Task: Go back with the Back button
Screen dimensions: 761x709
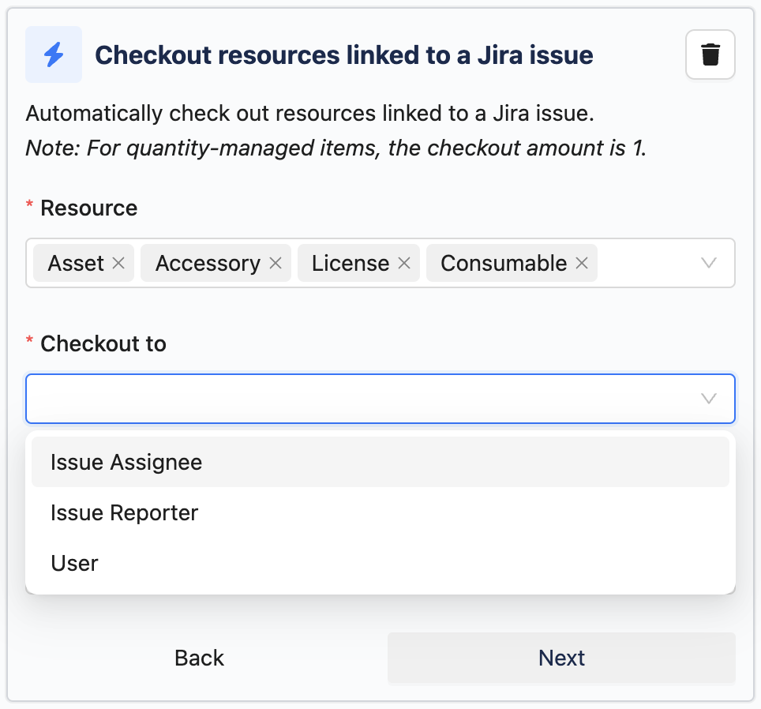Action: 199,658
